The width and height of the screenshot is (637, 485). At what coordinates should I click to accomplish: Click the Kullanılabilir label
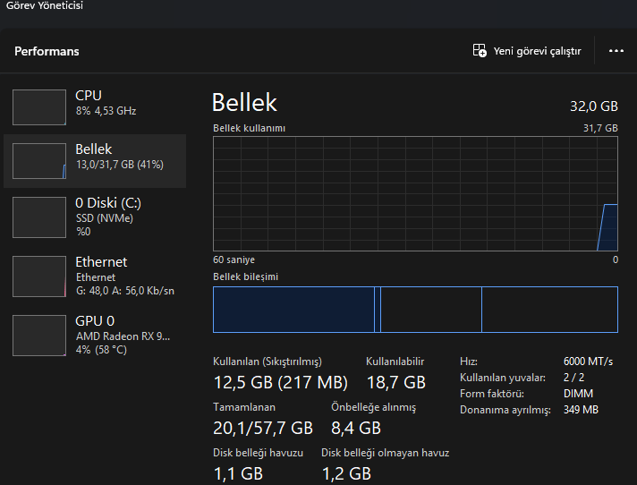pyautogui.click(x=395, y=362)
